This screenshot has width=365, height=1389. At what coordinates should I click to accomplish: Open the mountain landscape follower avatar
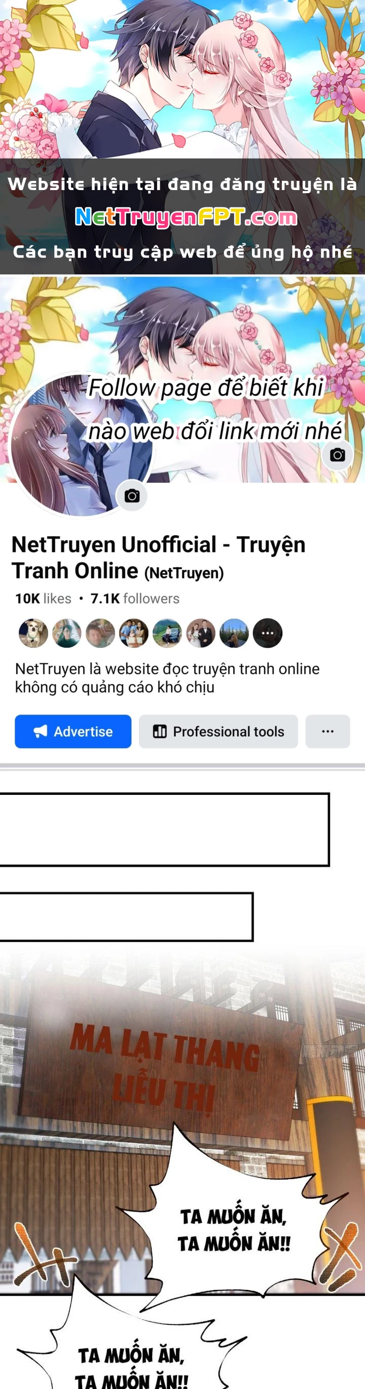point(234,632)
